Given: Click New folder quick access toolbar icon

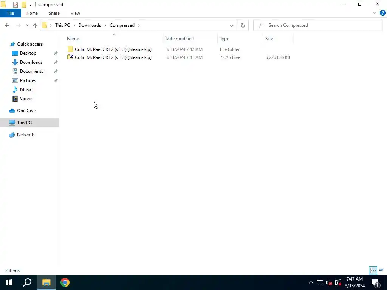Looking at the screenshot, I should tap(24, 5).
